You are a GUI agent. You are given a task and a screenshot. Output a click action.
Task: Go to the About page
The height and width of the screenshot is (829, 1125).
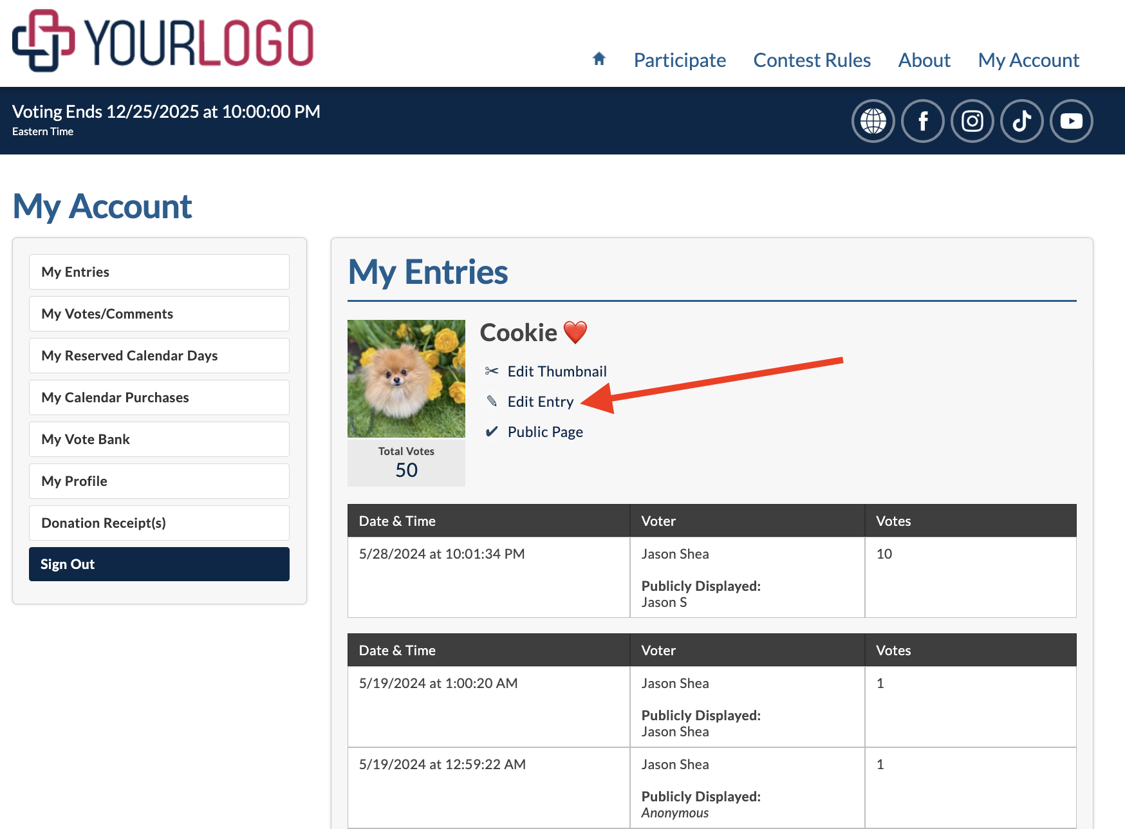click(924, 60)
